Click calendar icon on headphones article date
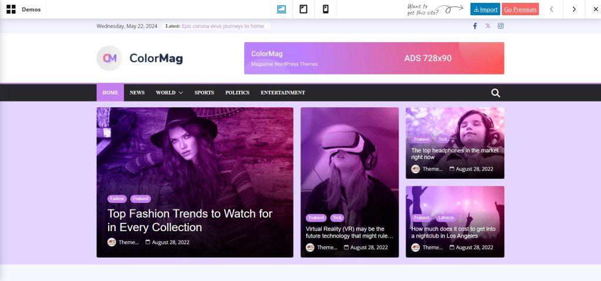Image resolution: width=601 pixels, height=281 pixels. (x=451, y=169)
